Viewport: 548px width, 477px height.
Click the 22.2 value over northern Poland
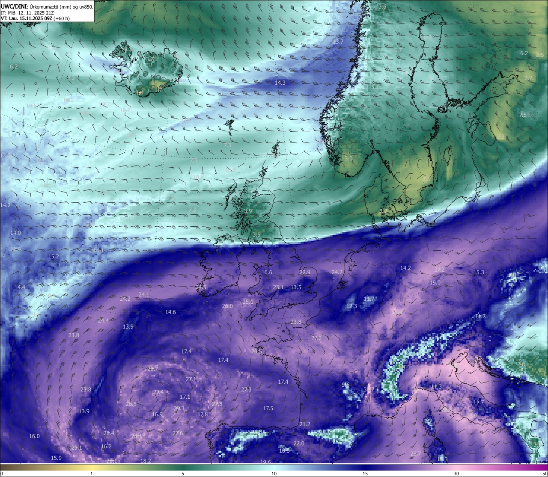[x=439, y=270]
